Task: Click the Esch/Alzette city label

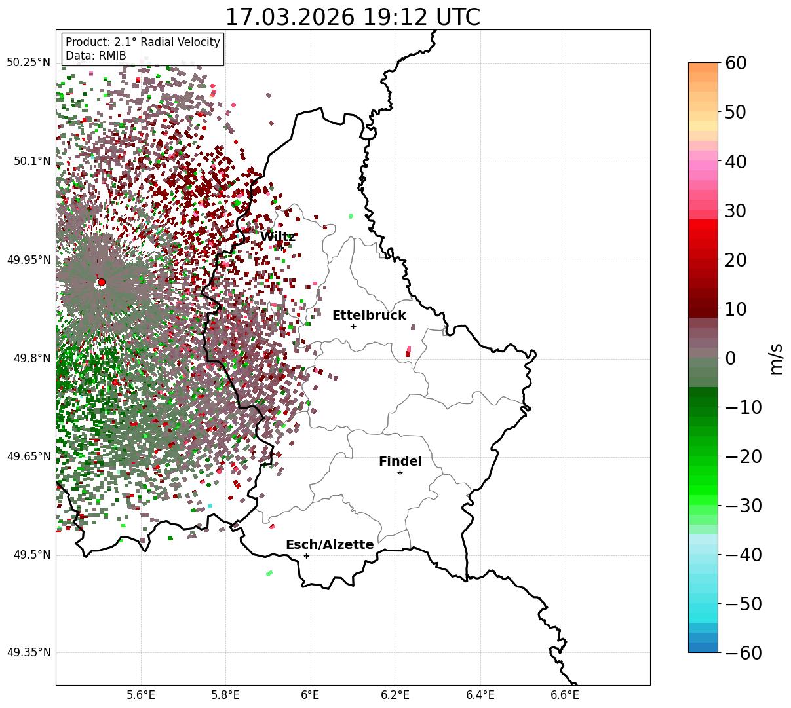Action: point(330,545)
